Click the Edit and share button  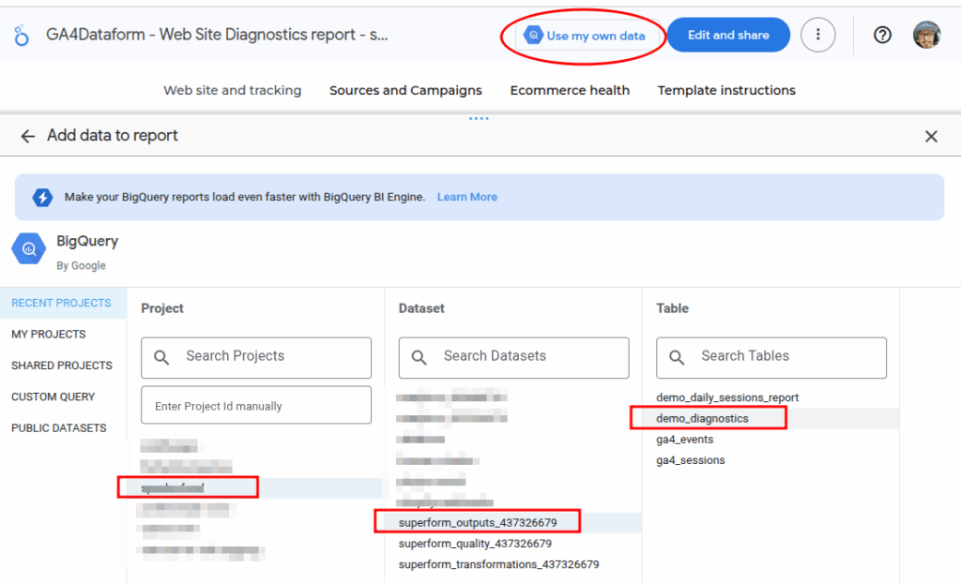pyautogui.click(x=728, y=35)
